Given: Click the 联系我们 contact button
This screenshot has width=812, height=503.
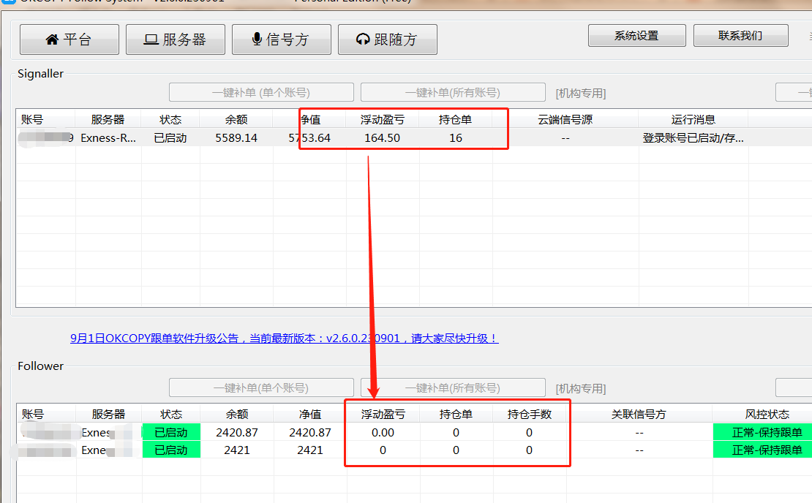Looking at the screenshot, I should coord(740,34).
